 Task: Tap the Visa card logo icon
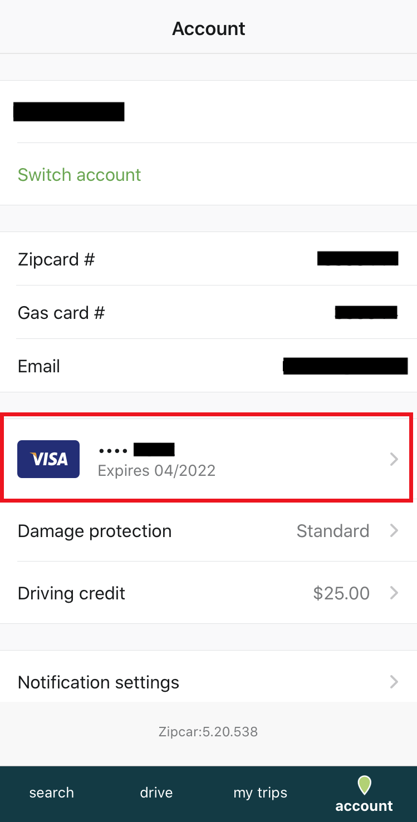pos(48,459)
